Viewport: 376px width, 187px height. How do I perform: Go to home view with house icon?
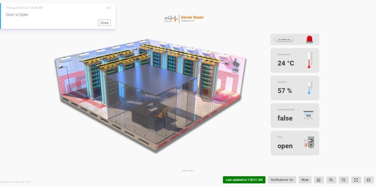(319, 180)
